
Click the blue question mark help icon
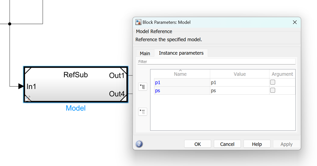(139, 144)
